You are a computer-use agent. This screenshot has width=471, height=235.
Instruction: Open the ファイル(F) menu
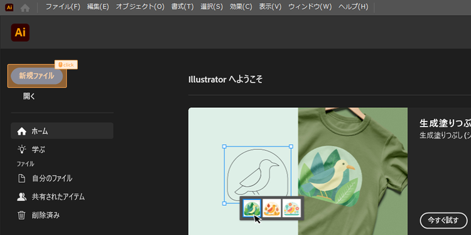point(63,7)
